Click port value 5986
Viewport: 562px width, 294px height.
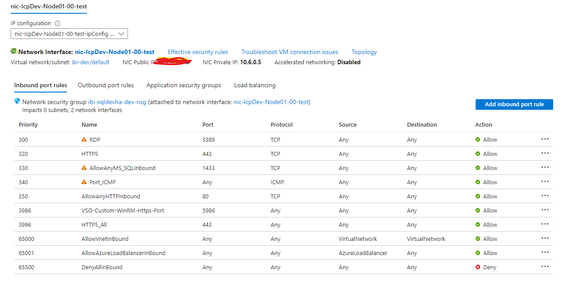209,210
